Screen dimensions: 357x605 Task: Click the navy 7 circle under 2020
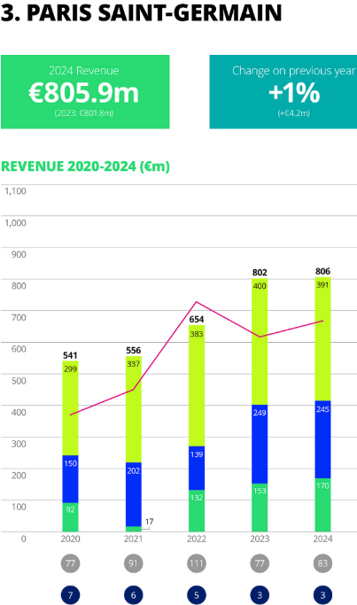[x=70, y=595]
